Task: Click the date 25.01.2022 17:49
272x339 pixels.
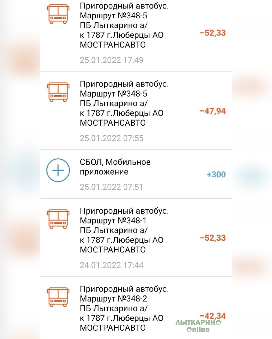Action: coord(112,60)
